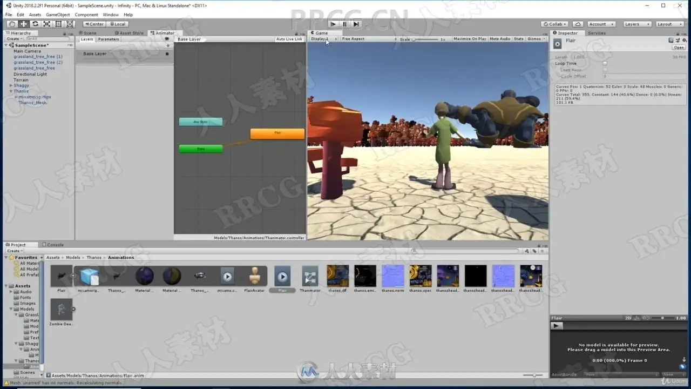This screenshot has width=691, height=389.
Task: Select the mixamorig cube asset icon
Action: [x=89, y=276]
